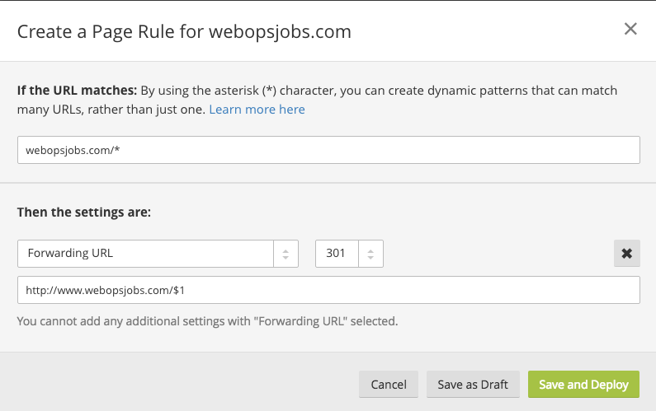
Task: Click the domain name webopsjobs.com in title
Action: click(281, 32)
